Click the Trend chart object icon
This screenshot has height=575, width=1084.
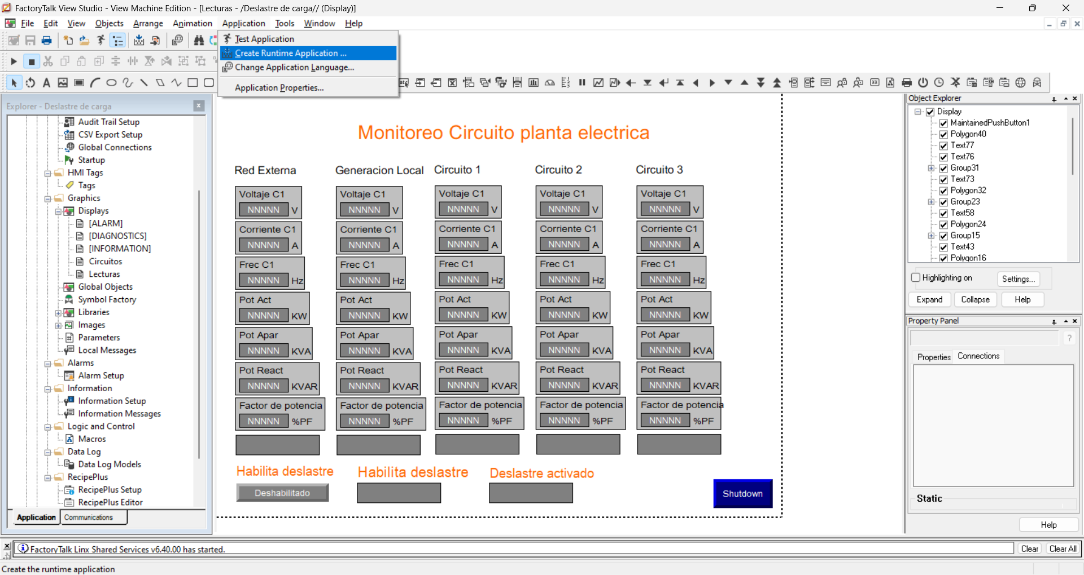pyautogui.click(x=598, y=83)
